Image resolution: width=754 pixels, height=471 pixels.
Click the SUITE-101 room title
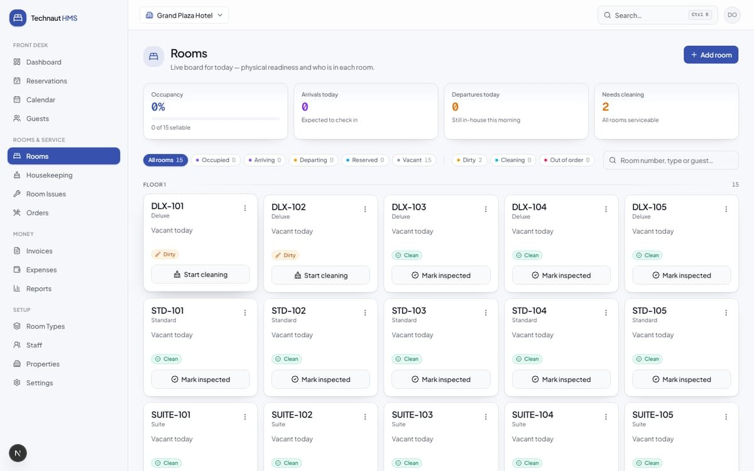coord(171,414)
